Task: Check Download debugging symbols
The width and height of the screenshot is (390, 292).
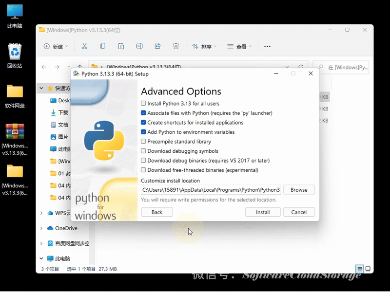Action: click(x=143, y=151)
